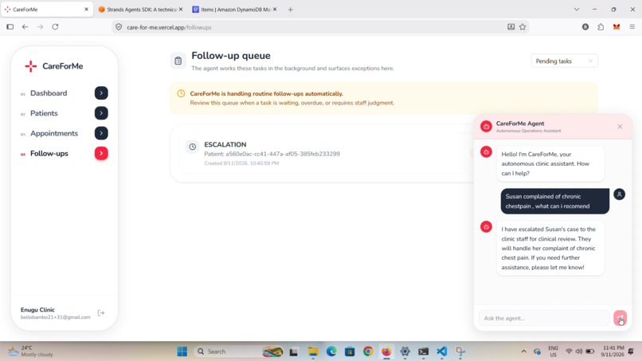Open the Windows Start button
Viewport: 642px width, 361px height.
[x=182, y=351]
